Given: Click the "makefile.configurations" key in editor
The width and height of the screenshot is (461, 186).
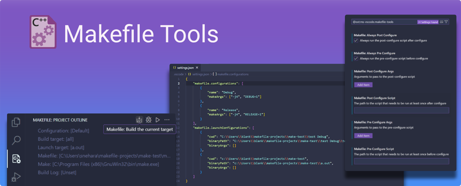Looking at the screenshot, I should click(215, 83).
